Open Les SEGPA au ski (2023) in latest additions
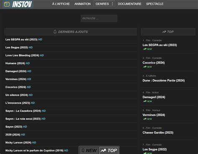The image size is (198, 154). pos(21,40)
